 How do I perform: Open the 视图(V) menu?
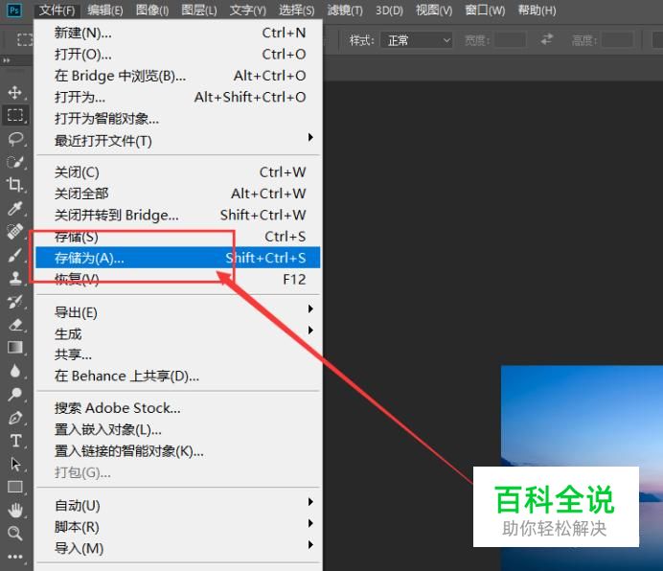coord(434,11)
